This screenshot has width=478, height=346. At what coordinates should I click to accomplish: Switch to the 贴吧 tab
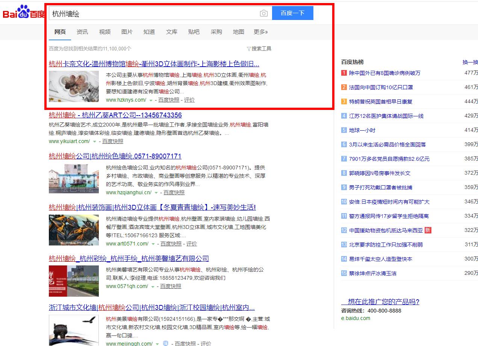(x=194, y=32)
